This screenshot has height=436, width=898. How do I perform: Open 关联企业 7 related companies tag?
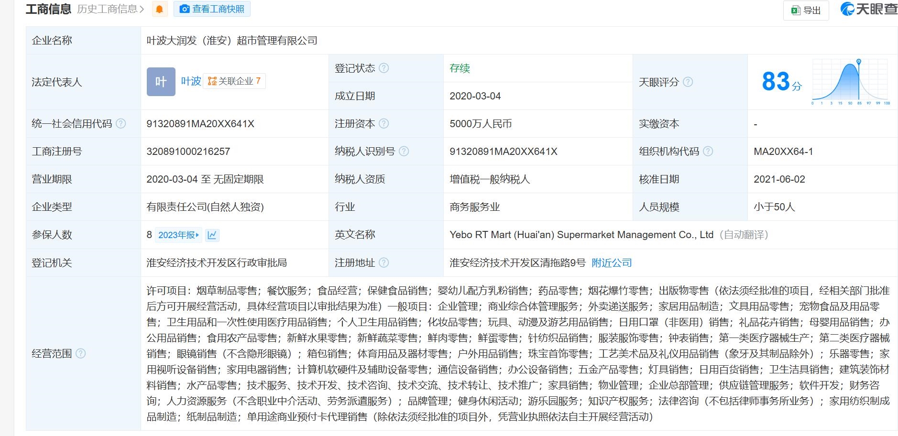coord(234,81)
